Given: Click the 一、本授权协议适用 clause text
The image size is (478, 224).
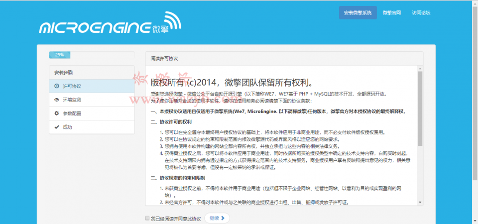Looking at the screenshot, I should (278, 111).
